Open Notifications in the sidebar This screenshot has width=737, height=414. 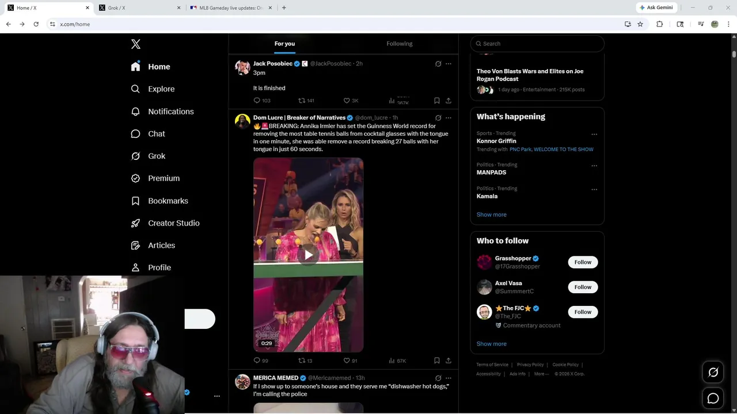pos(162,112)
